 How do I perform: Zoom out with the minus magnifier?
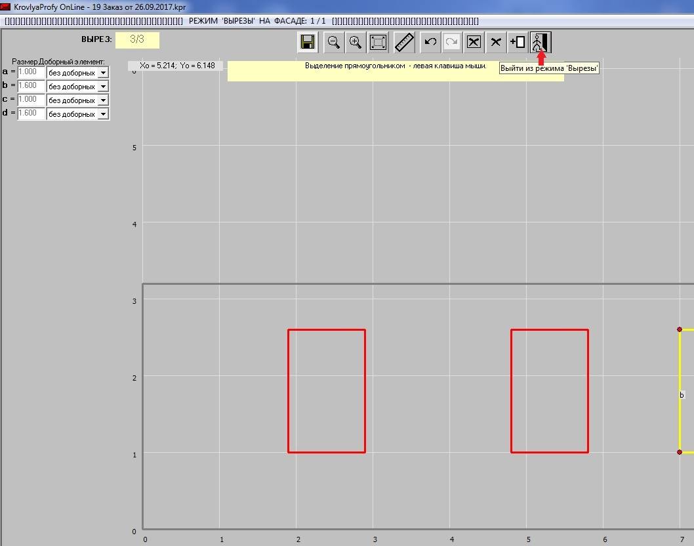point(334,43)
